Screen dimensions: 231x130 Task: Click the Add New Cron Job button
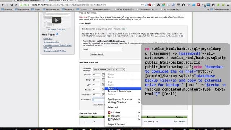point(99,104)
